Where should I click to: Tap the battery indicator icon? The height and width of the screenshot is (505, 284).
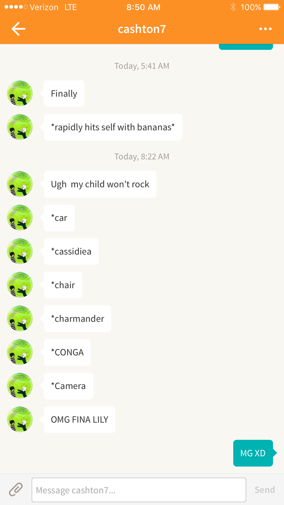click(272, 7)
